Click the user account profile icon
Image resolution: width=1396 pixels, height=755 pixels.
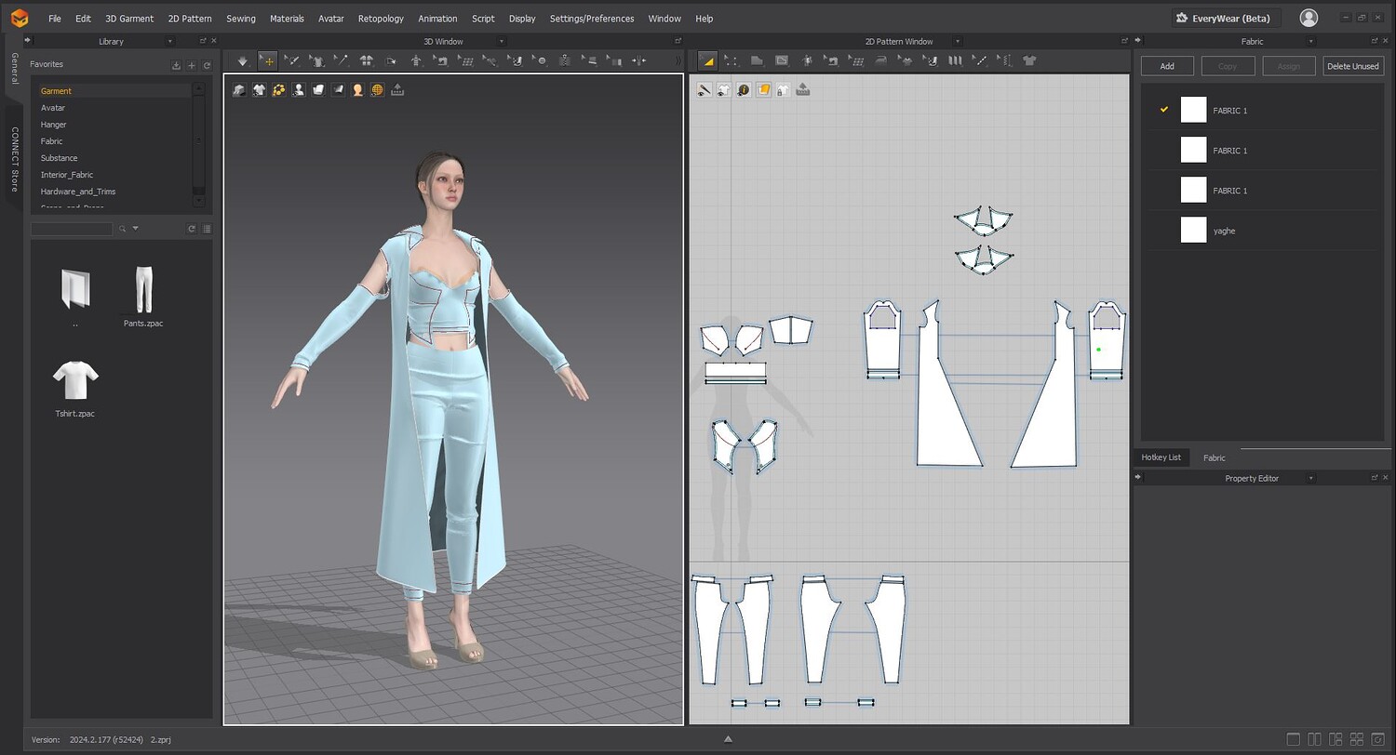[1309, 18]
